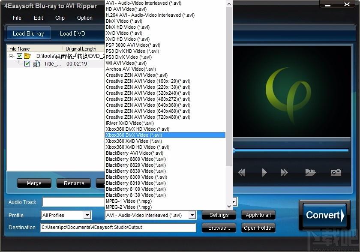Click the Browse... button

click(x=219, y=228)
